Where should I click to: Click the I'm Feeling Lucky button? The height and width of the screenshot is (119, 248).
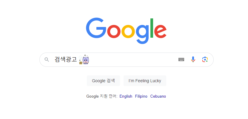pos(145,81)
